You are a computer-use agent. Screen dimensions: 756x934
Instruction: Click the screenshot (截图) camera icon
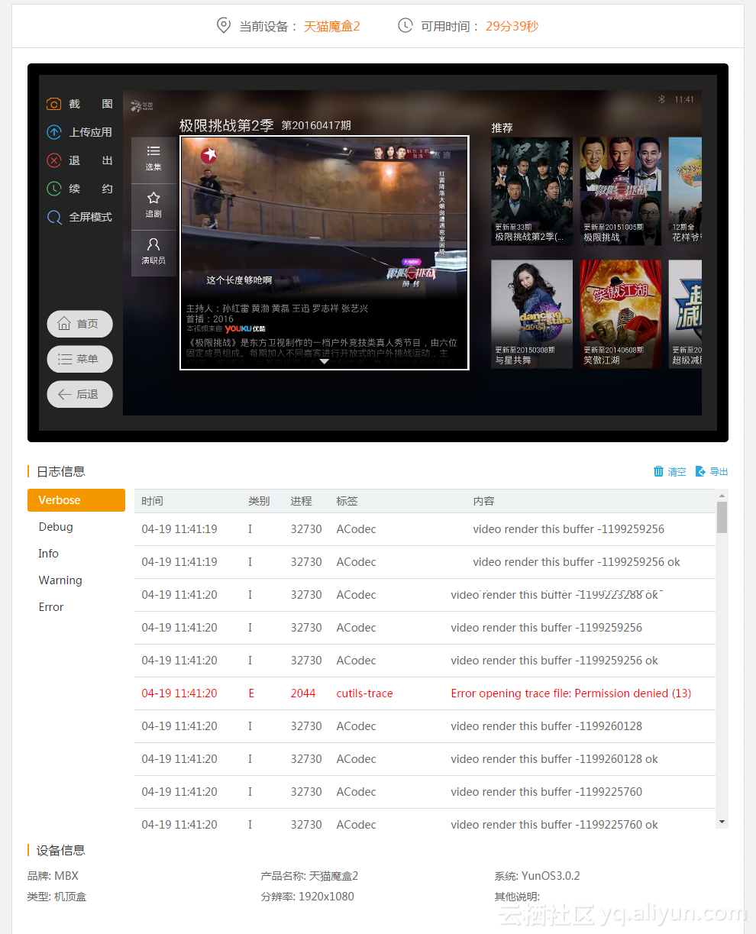click(53, 104)
